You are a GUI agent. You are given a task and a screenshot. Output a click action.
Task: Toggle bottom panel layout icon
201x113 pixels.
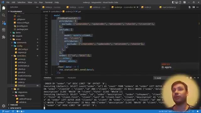tap(177, 2)
